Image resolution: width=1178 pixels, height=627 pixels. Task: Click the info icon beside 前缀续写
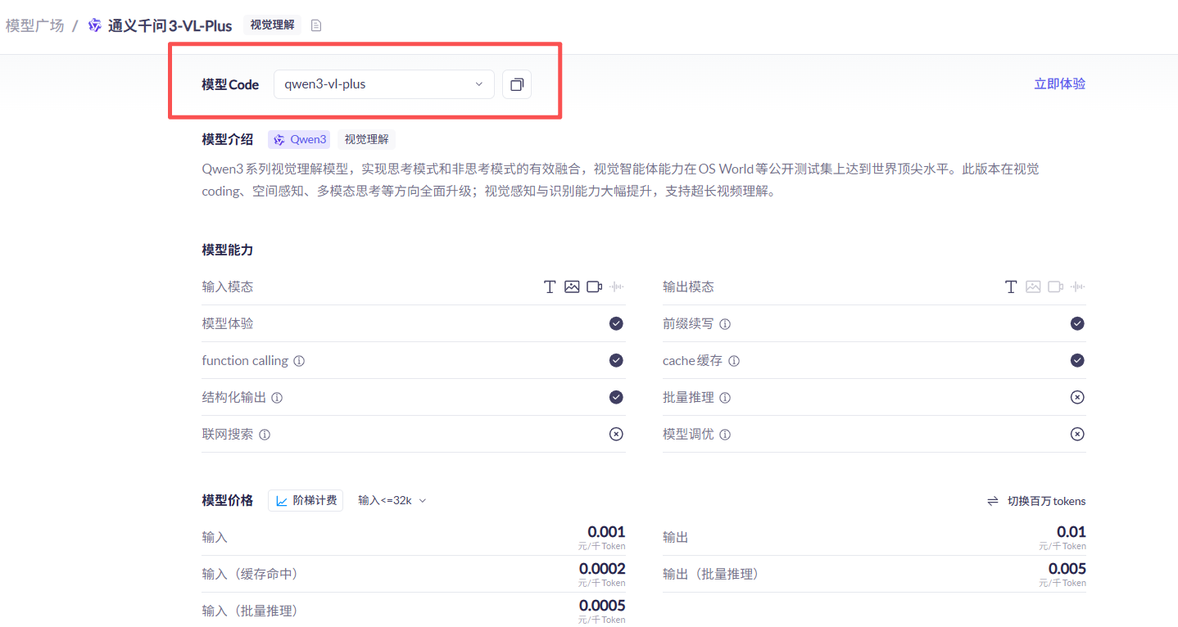(725, 324)
